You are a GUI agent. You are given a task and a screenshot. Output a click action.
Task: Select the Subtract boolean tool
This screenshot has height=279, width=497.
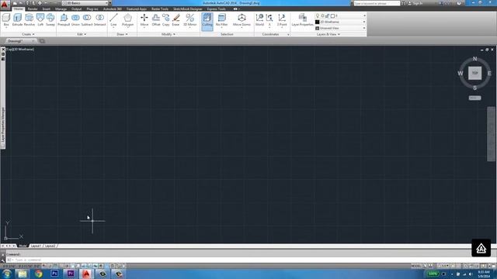tap(87, 19)
